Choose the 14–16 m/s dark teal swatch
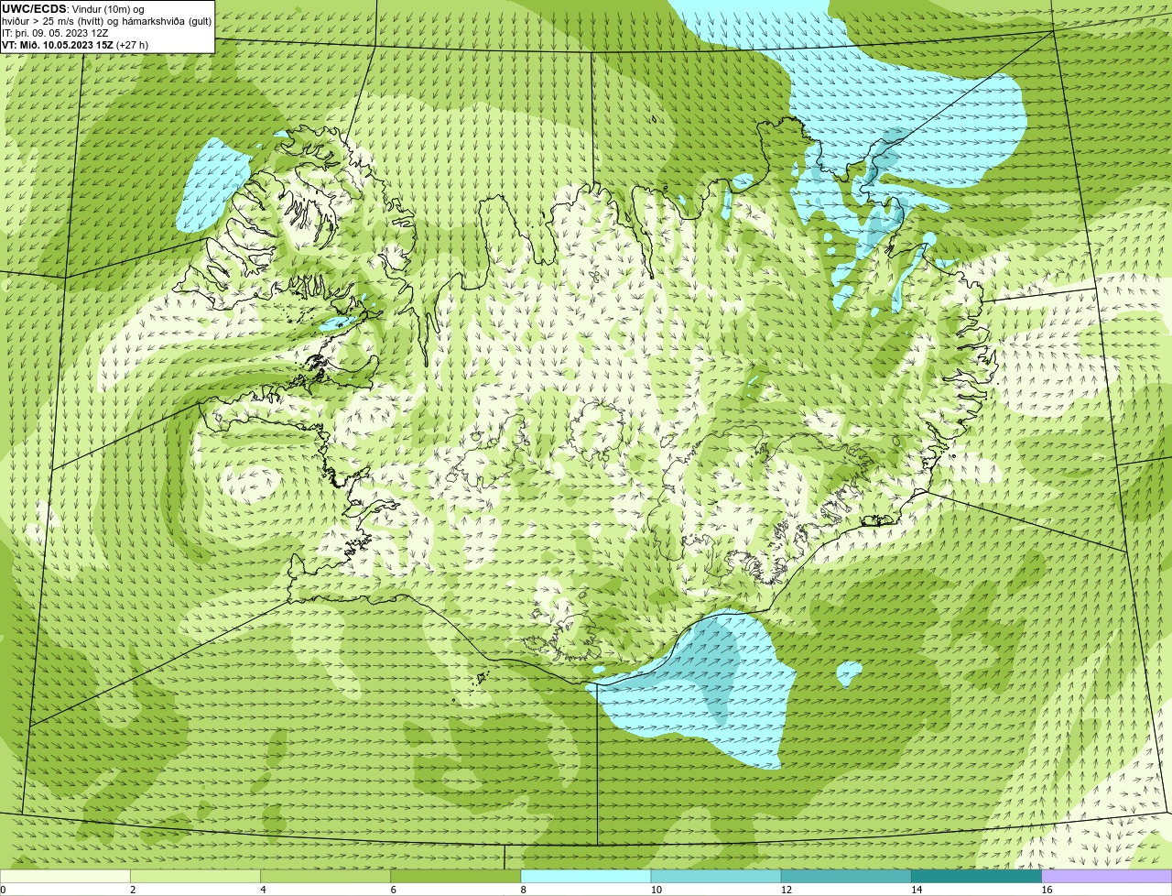This screenshot has height=896, width=1172. (x=976, y=876)
